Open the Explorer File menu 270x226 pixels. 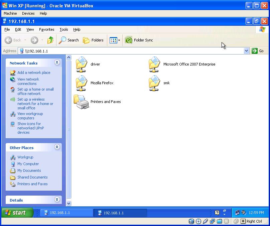(x=7, y=30)
